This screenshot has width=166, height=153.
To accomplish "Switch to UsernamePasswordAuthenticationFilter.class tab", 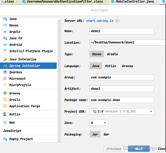I will (x=65, y=2).
